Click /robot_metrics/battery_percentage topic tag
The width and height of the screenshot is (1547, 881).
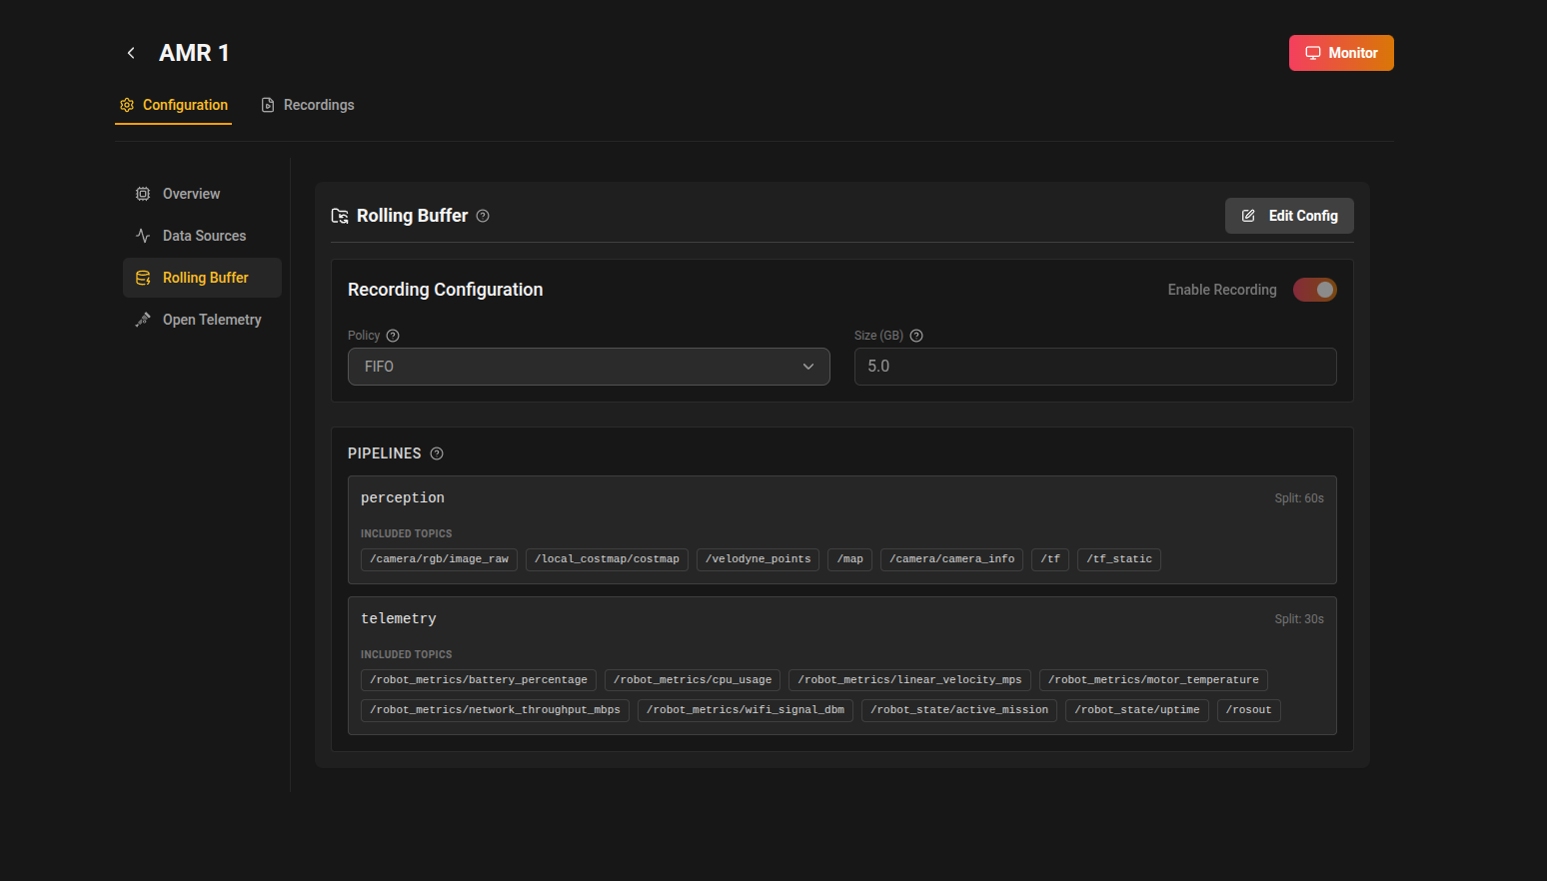[479, 680]
